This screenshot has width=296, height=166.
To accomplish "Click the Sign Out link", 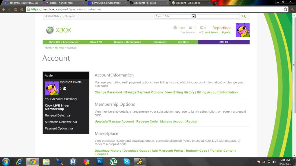I will pos(227,32).
